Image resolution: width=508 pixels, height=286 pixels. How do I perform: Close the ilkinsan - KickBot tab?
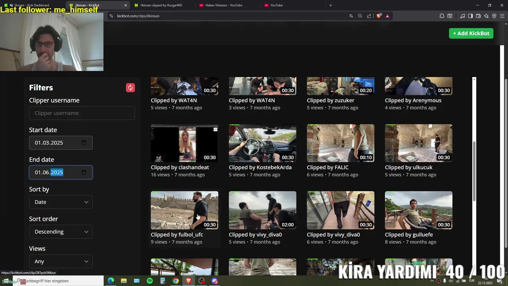tap(126, 5)
